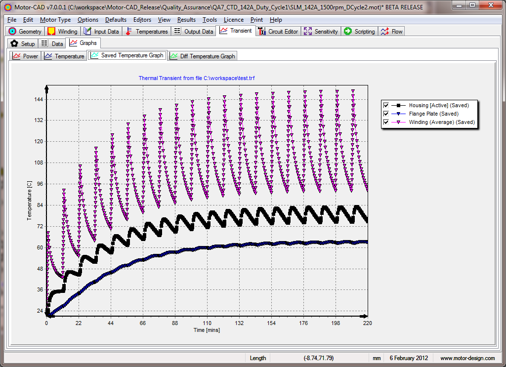The image size is (506, 367).
Task: Click the Winding tab icon
Action: pos(51,31)
